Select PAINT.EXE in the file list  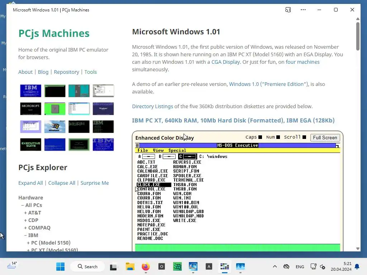pyautogui.click(x=149, y=230)
